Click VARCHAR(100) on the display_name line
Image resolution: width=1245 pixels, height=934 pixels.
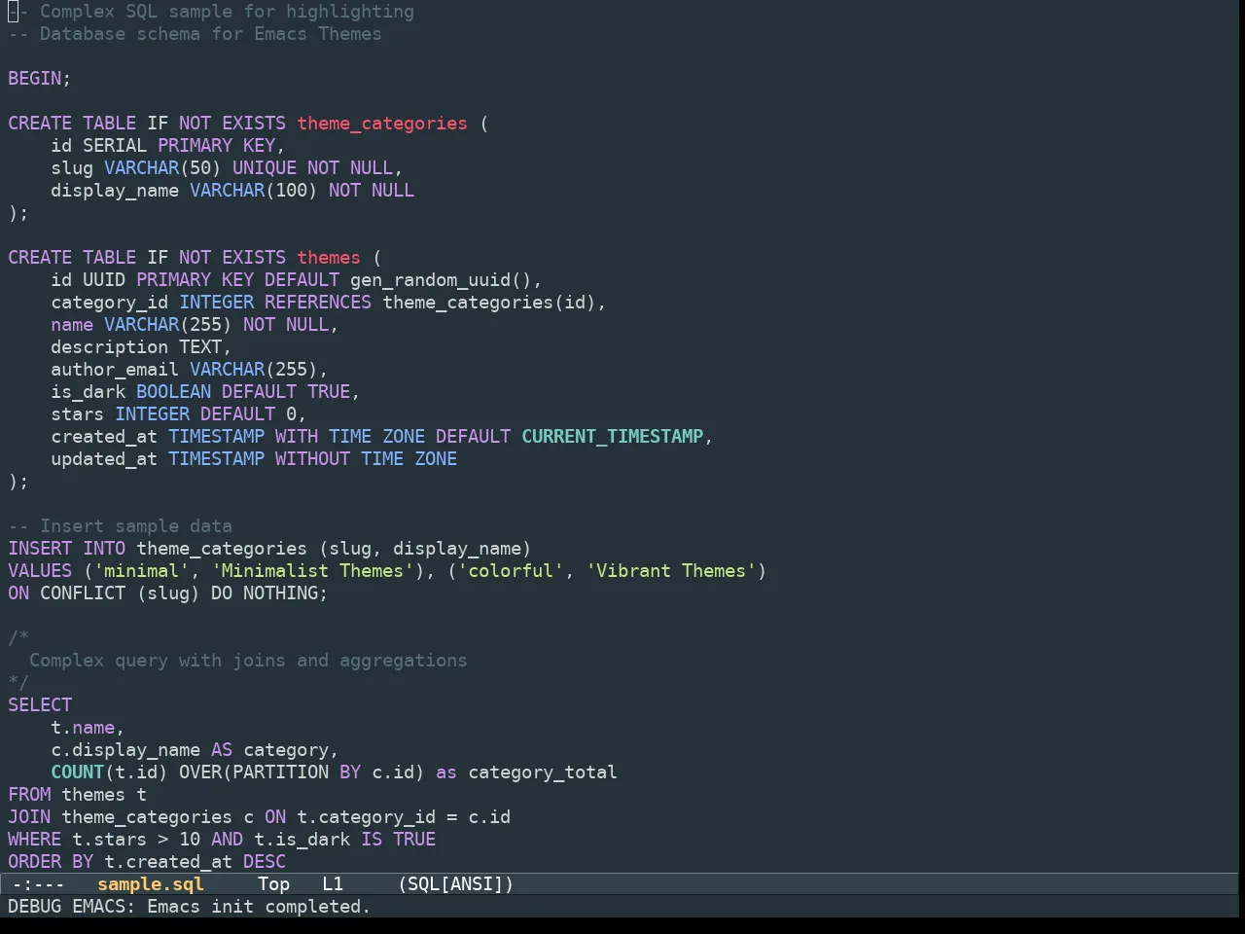(x=254, y=190)
